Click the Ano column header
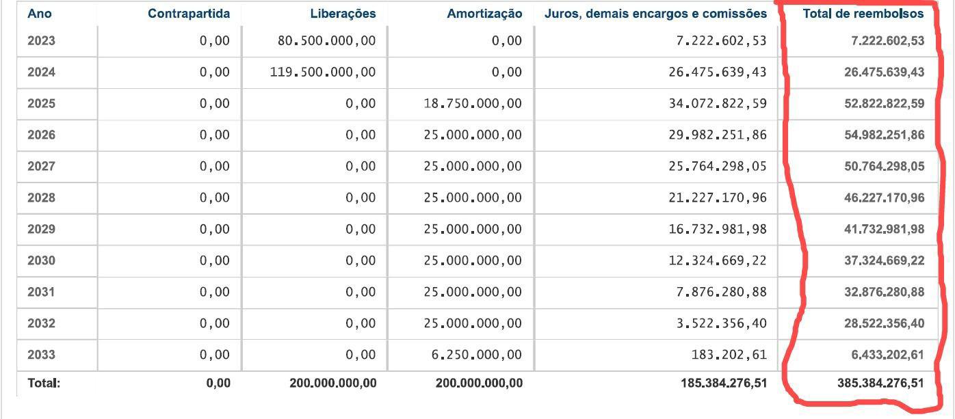 [39, 14]
